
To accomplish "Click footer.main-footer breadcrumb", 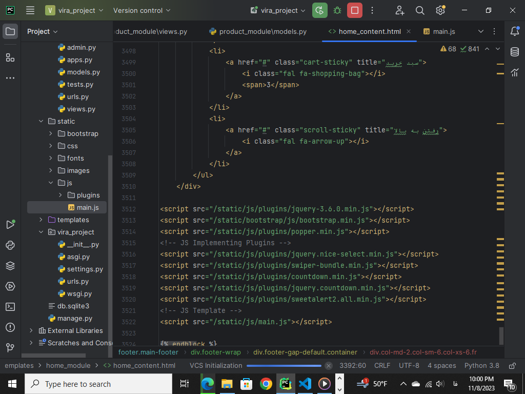I will point(148,352).
